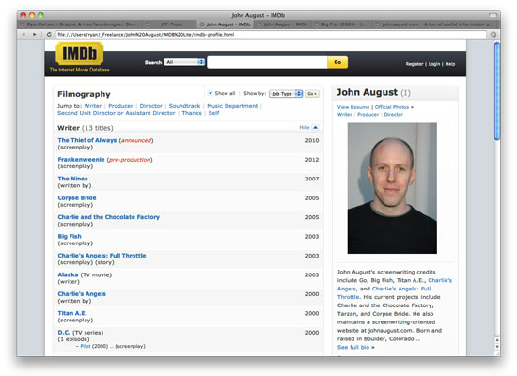Click the Help link in header
The image size is (517, 376).
tap(450, 64)
